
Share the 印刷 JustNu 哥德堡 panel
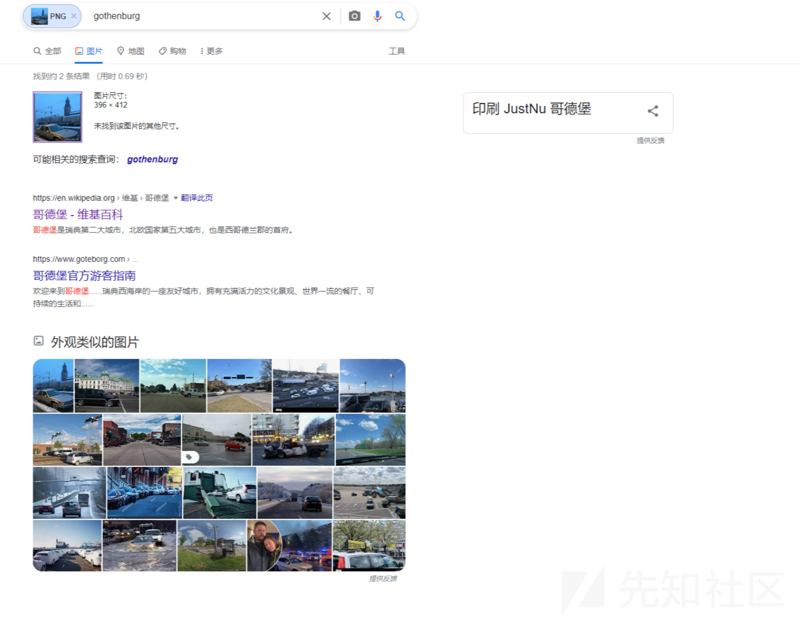(x=653, y=111)
